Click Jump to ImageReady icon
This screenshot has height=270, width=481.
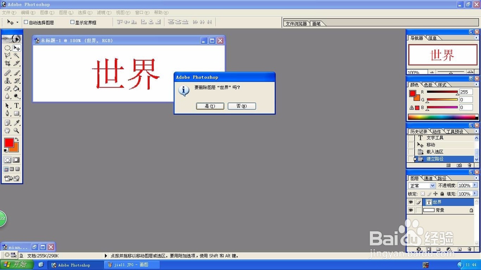[x=12, y=178]
